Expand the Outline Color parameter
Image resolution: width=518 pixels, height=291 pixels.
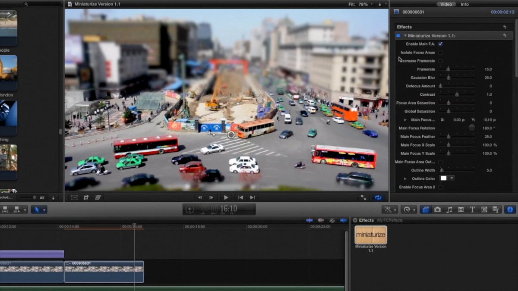(405, 178)
